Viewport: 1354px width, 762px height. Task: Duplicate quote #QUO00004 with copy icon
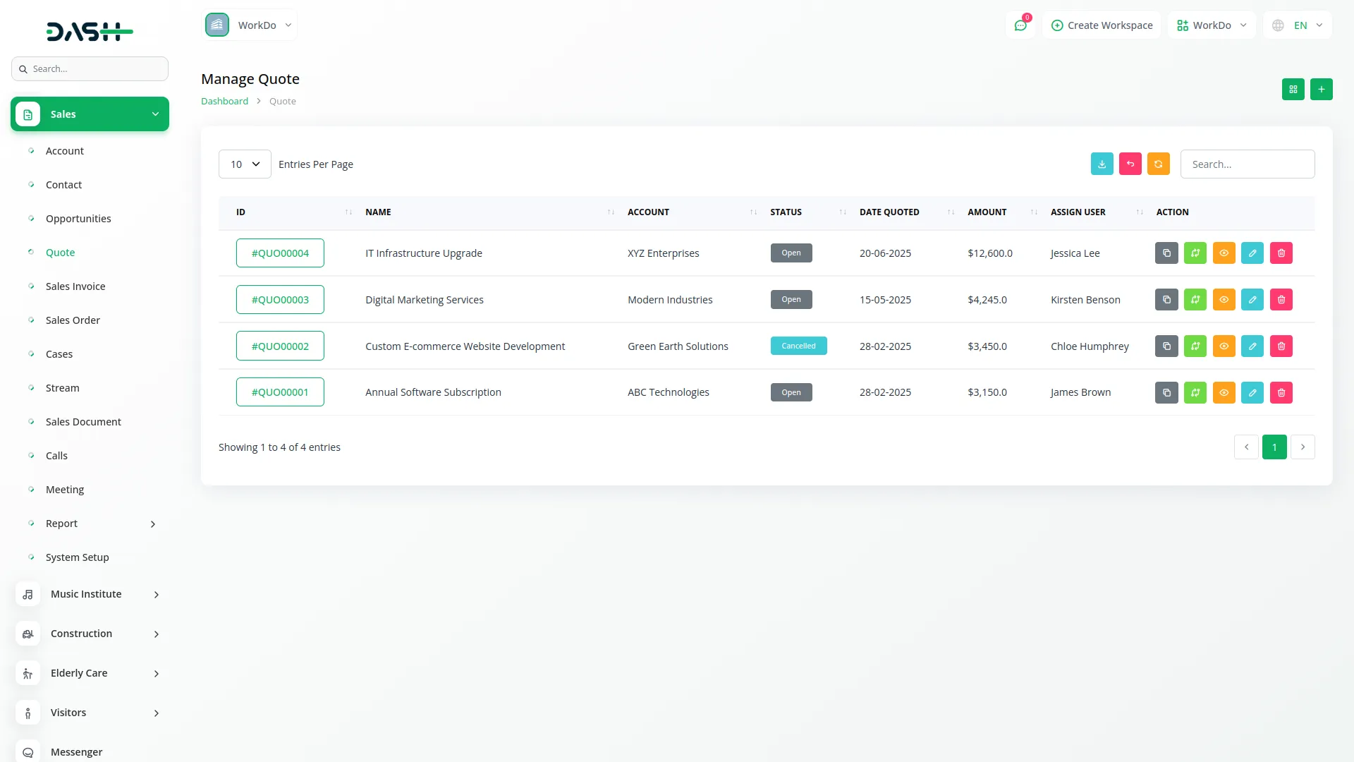1166,253
